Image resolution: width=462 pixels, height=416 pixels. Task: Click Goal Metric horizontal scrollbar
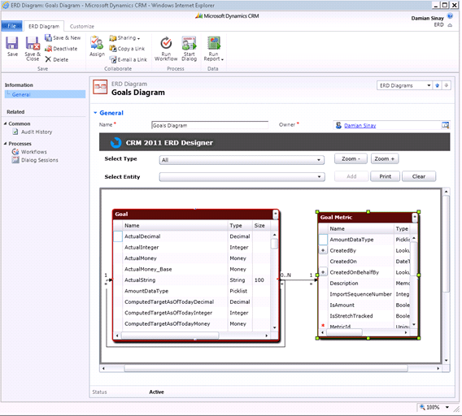(344, 332)
